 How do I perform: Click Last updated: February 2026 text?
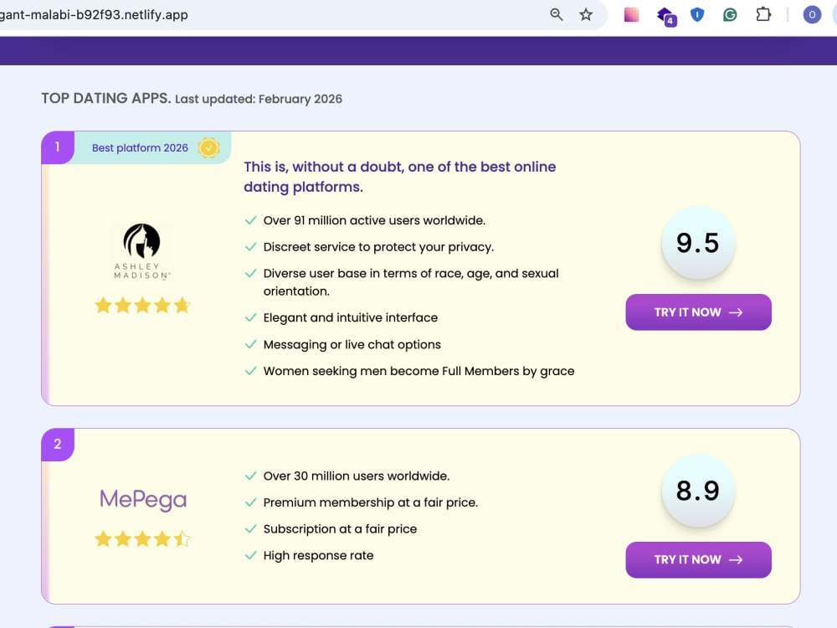click(x=259, y=100)
